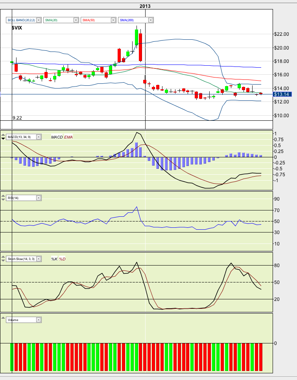Remove the SMA(50) overlay with its X
297x380 pixels.
coord(113,20)
